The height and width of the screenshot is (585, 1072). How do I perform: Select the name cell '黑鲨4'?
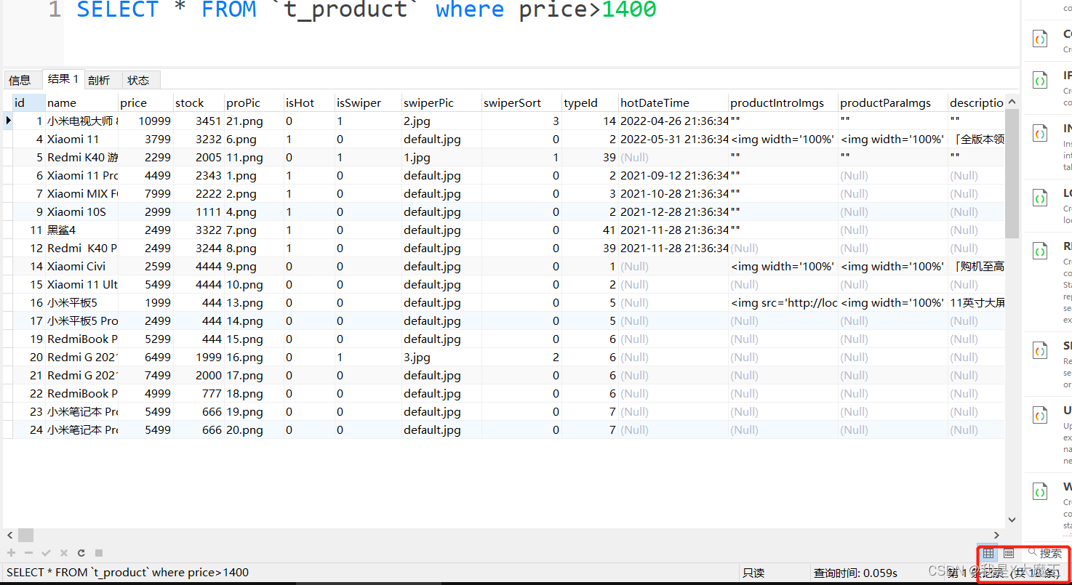81,230
